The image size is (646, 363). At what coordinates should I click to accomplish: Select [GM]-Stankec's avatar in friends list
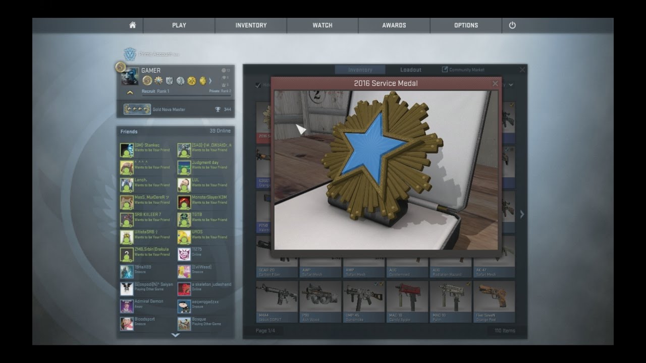coord(127,150)
